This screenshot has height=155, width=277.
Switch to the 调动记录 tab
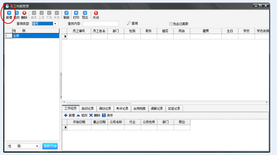point(105,109)
